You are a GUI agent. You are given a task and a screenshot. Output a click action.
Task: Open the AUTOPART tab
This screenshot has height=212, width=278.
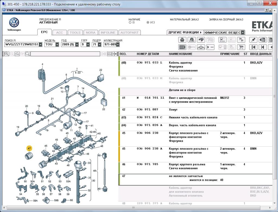(x=129, y=33)
